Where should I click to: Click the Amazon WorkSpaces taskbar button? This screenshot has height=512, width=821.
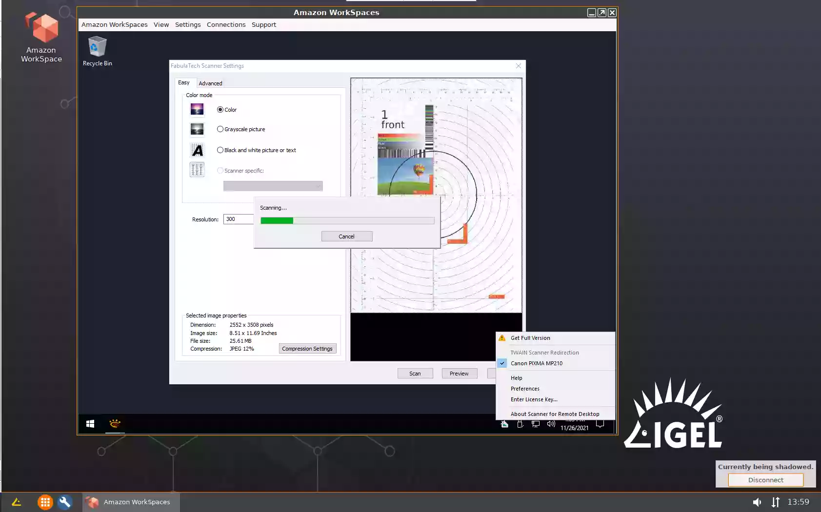(131, 502)
